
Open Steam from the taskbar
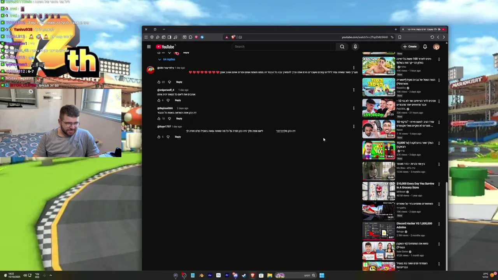tap(244, 275)
